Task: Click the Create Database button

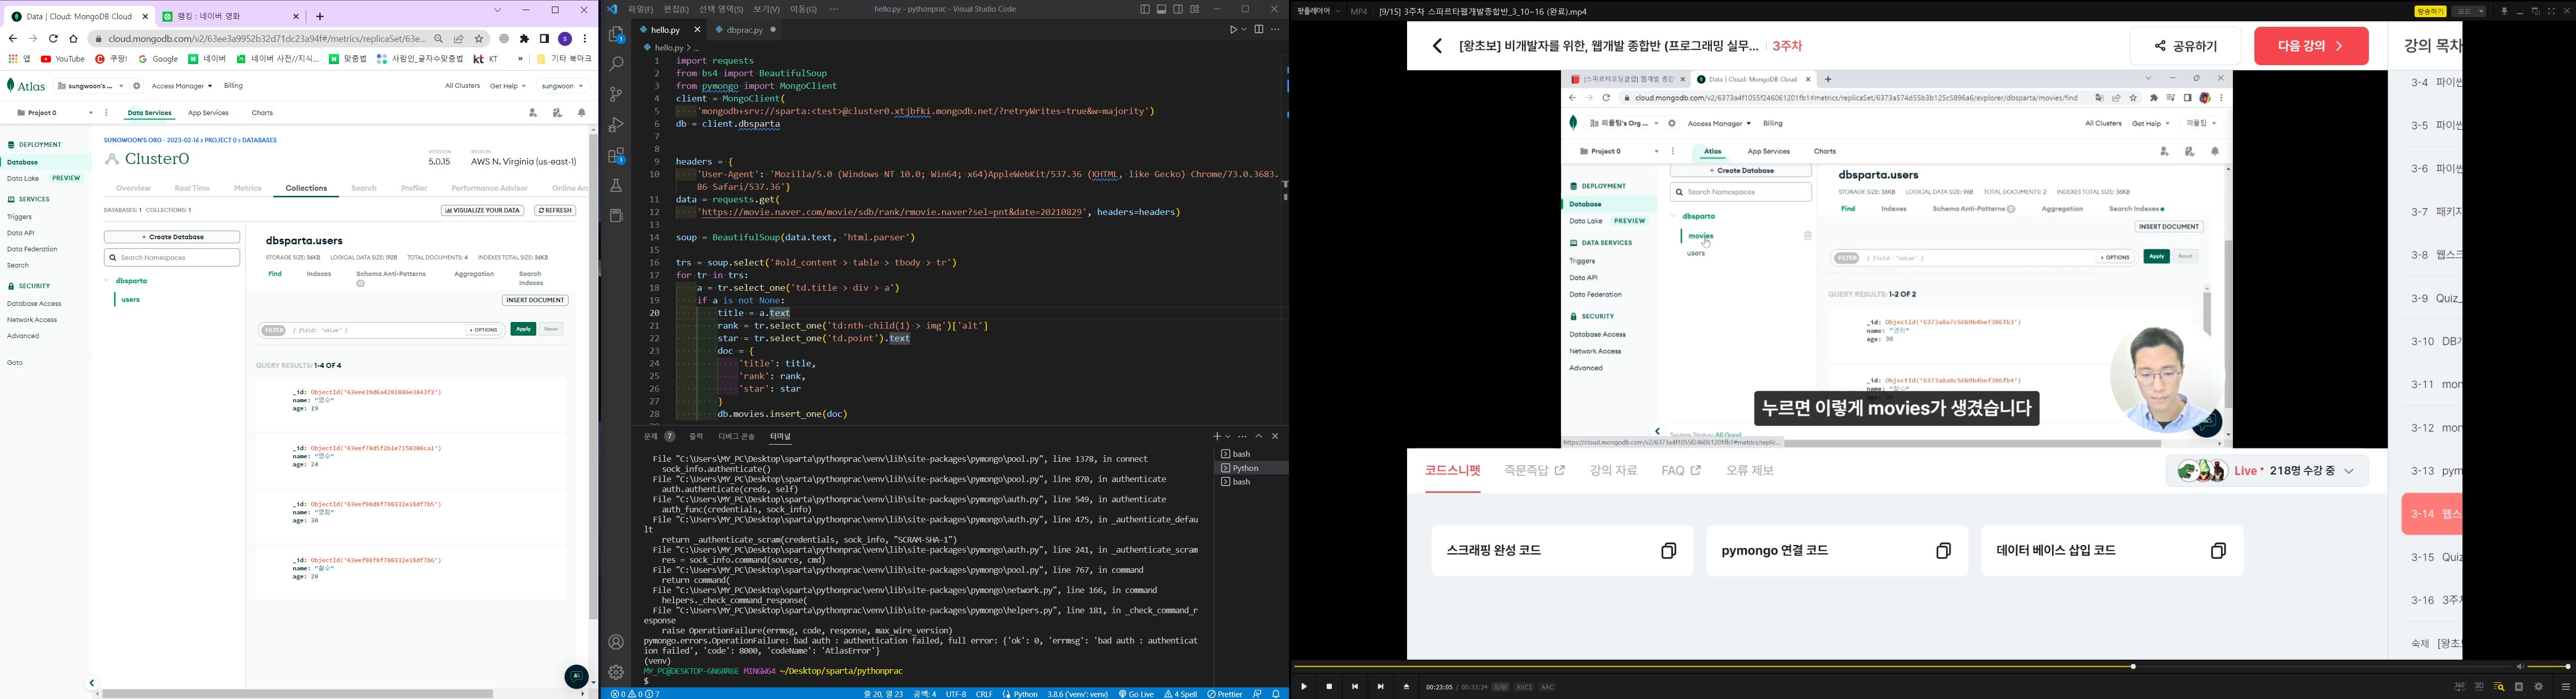Action: (x=172, y=237)
